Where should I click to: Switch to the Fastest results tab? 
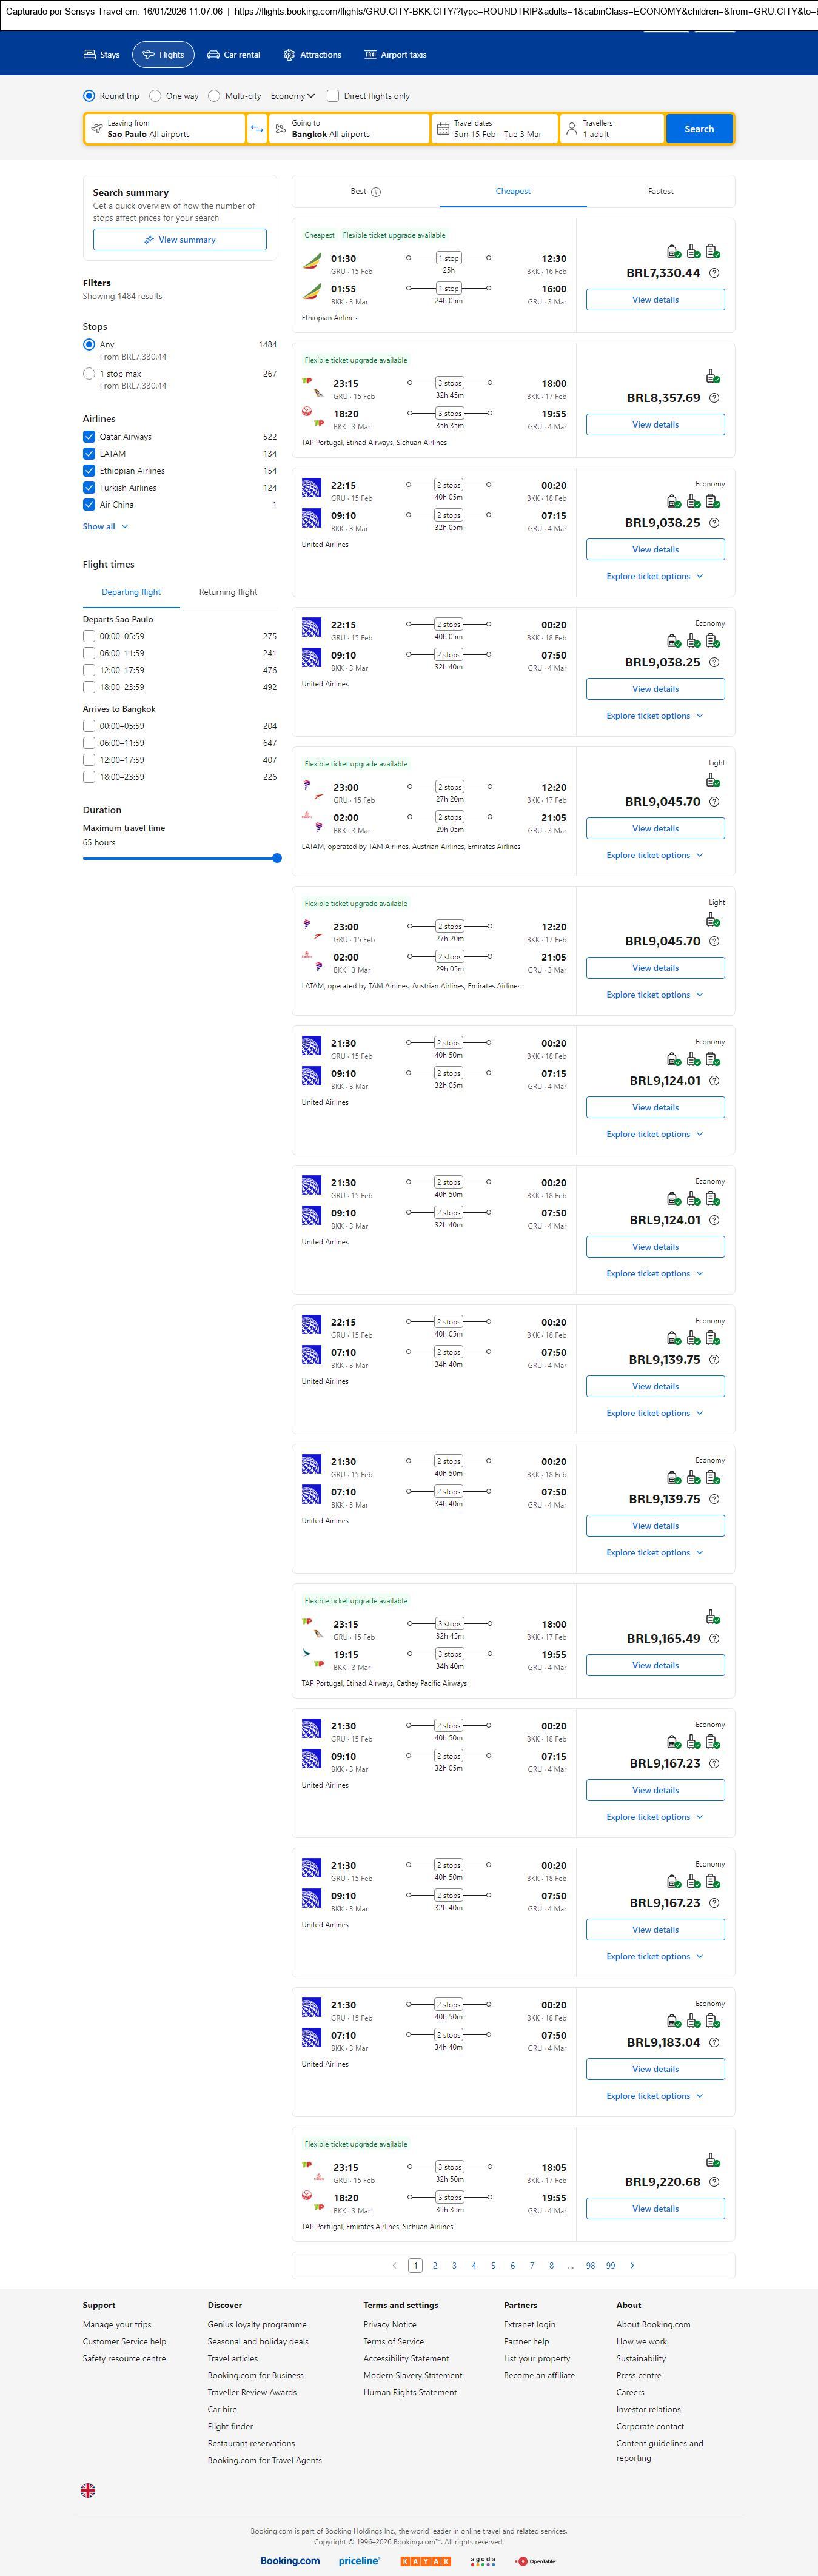660,191
